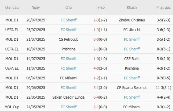173x111 pixels.
Task: Select the 0-4 score on 22/06/2025
Action: tap(97, 97)
